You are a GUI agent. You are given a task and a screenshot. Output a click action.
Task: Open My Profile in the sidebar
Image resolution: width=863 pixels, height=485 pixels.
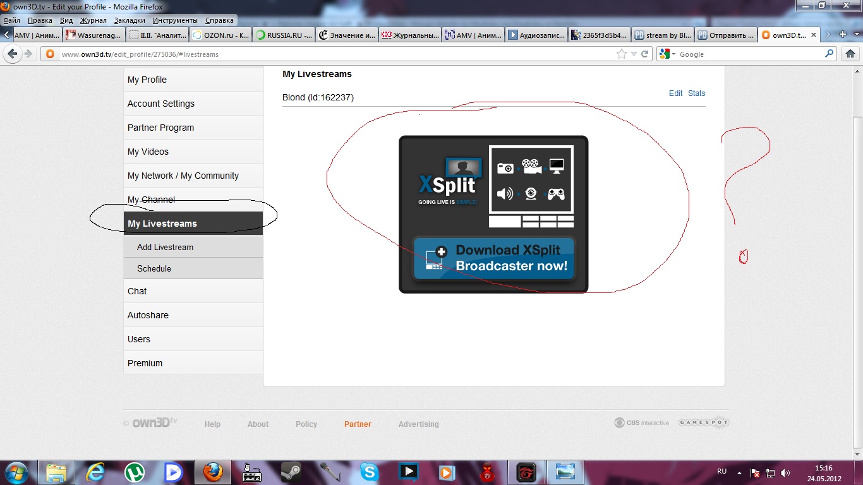pos(193,80)
